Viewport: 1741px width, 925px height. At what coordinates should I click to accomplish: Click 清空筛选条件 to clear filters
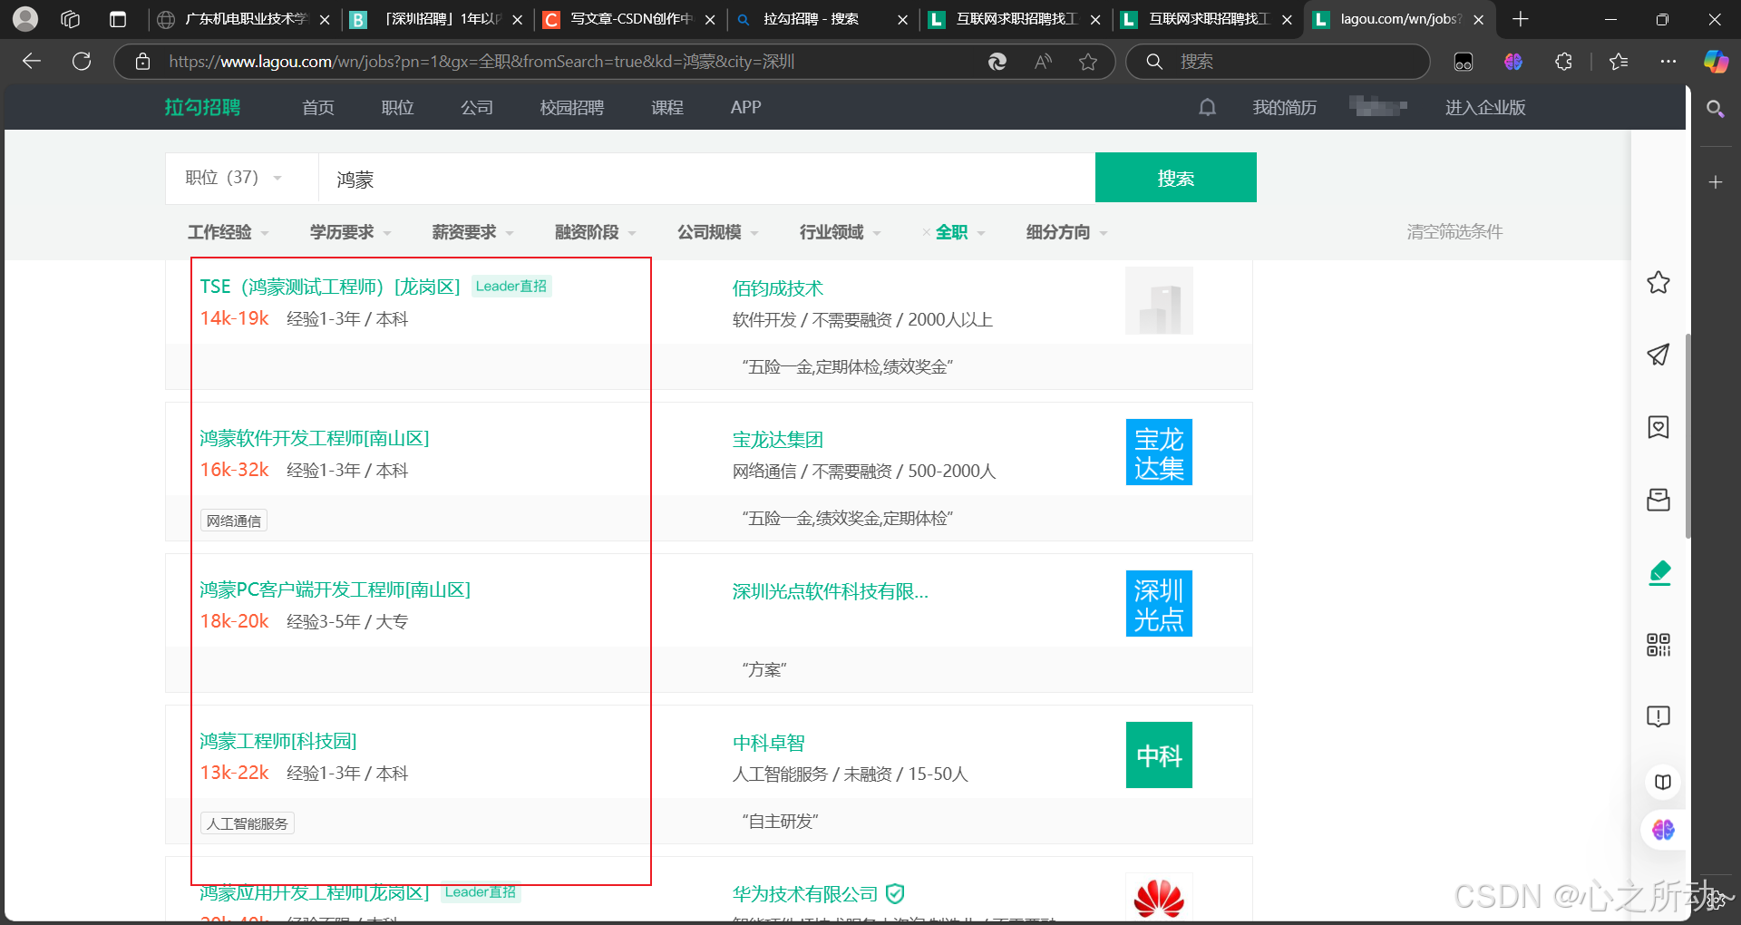(1454, 232)
